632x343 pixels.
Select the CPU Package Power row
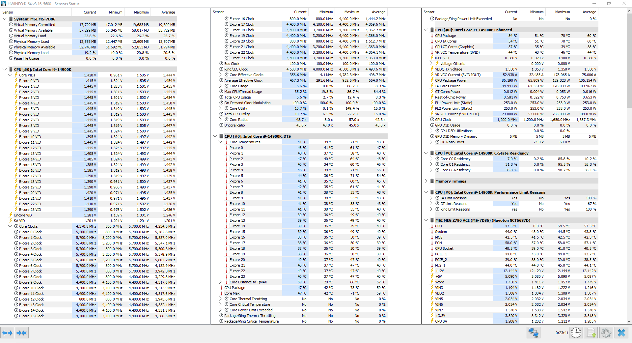(x=451, y=80)
